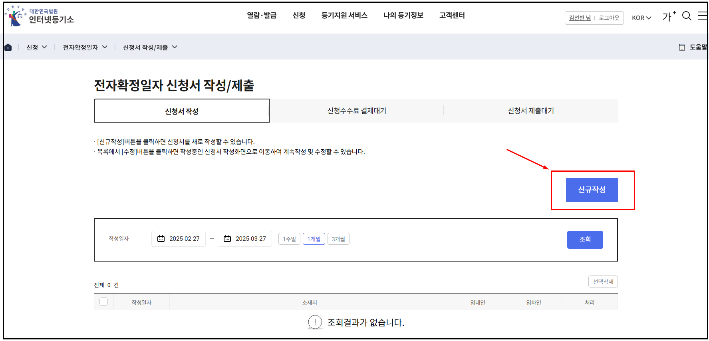Open the search magnifier icon
This screenshot has width=709, height=341.
pyautogui.click(x=687, y=16)
